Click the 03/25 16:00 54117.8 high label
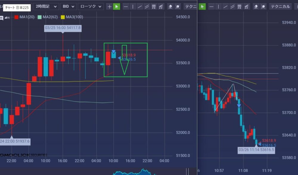Viewport: 298px width, 175px height. point(63,28)
